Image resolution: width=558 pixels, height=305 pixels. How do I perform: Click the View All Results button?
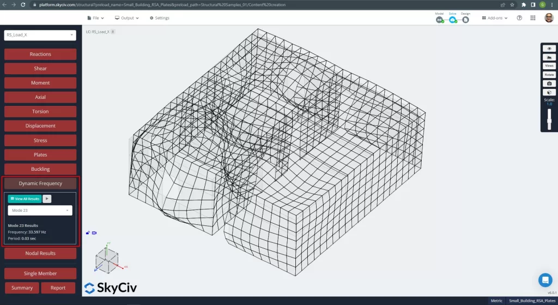25,199
